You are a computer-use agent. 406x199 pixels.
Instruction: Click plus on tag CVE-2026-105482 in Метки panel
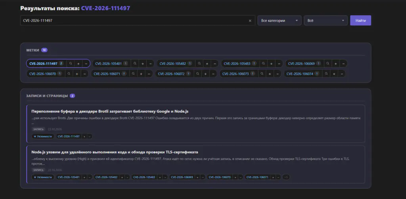pyautogui.click(x=207, y=64)
